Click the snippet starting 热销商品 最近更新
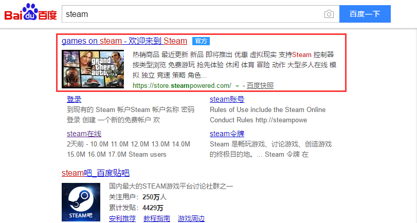The image size is (417, 223). [x=234, y=65]
